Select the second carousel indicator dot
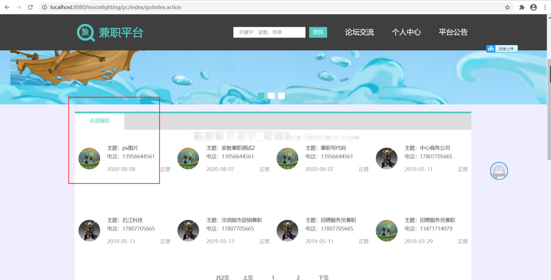 click(271, 96)
